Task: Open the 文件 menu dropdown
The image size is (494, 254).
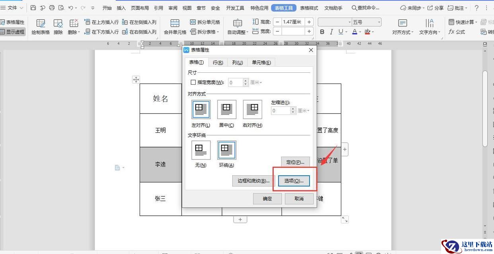Action: tap(12, 8)
